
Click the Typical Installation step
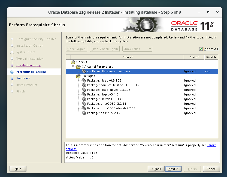coord(30,59)
